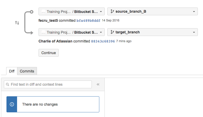The height and width of the screenshot is (117, 203).
Task: Click the source repository avatar icon
Action: click(x=44, y=12)
